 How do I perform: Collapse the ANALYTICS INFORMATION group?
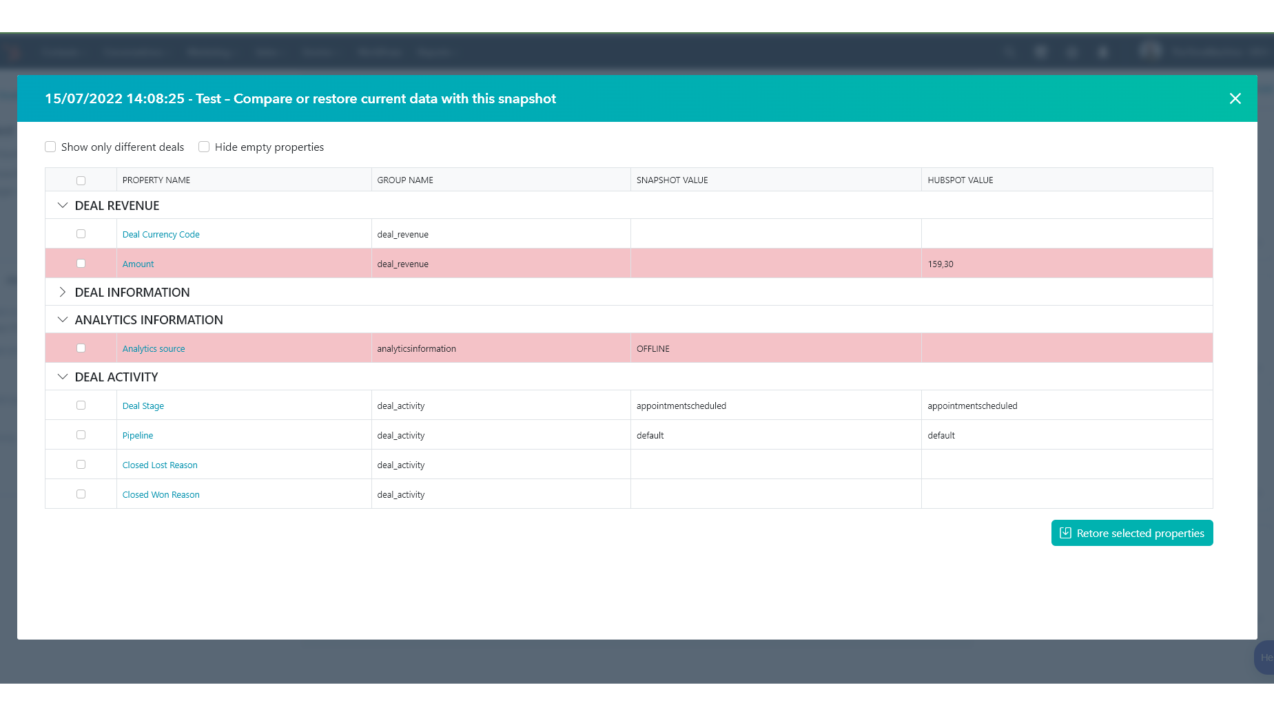pyautogui.click(x=63, y=319)
